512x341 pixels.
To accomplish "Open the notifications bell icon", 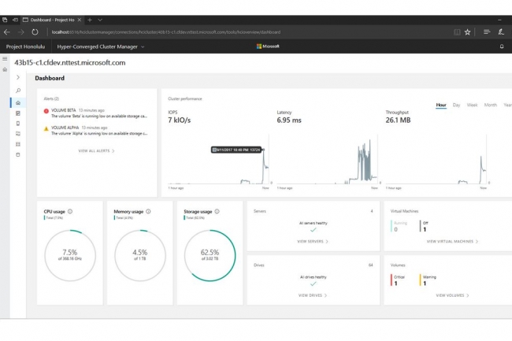I will point(502,46).
